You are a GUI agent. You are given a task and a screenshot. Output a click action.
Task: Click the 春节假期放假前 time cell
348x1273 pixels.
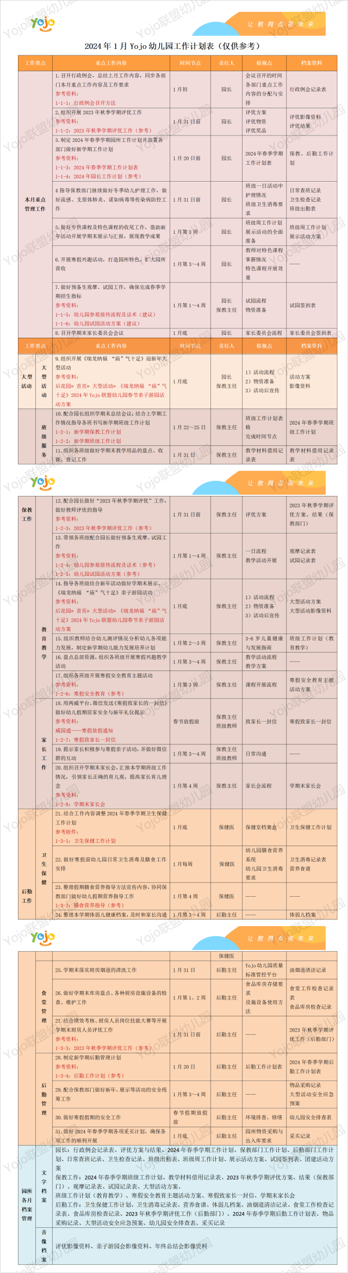coord(190,1117)
